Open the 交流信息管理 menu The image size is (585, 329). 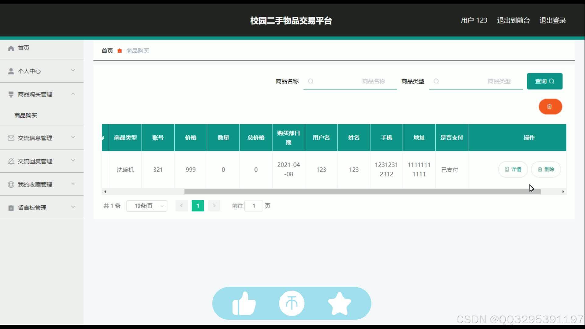[42, 138]
